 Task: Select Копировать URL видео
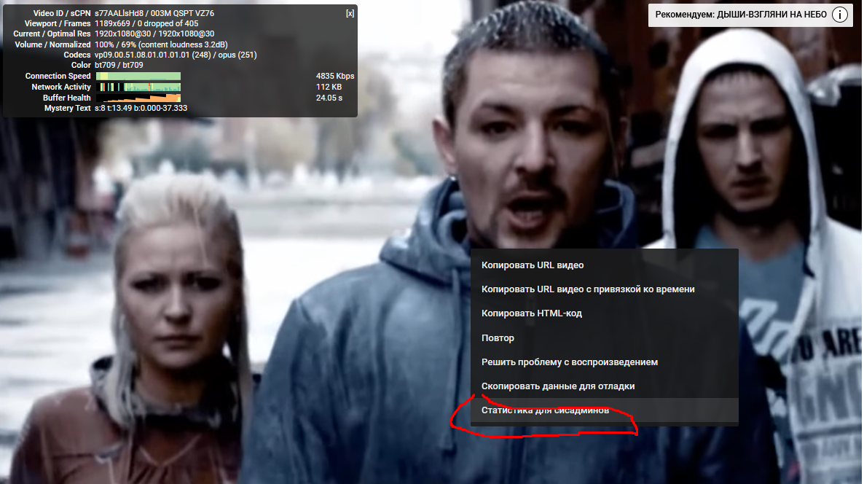pos(604,265)
